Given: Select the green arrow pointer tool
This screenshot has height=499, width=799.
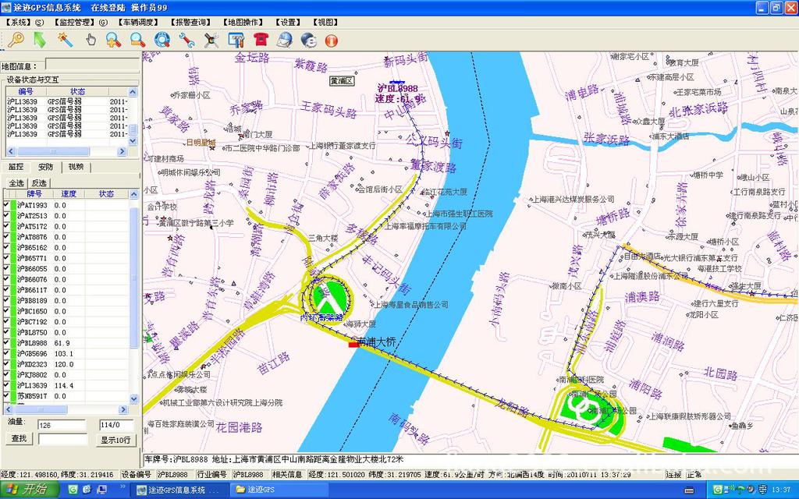Looking at the screenshot, I should click(40, 40).
